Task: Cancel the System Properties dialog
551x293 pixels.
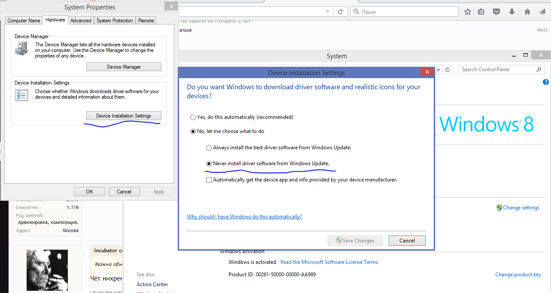Action: pos(124,192)
